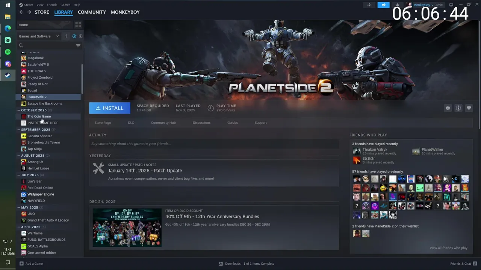Open the anniversary bundles news thumbnail
The width and height of the screenshot is (481, 270).
127,228
